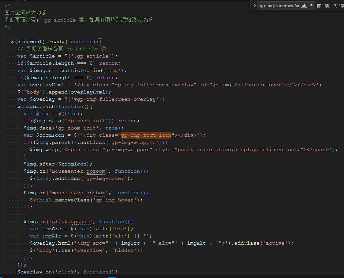
Task: Toggle Match Whole Word (ab) option
Action: (x=304, y=6)
